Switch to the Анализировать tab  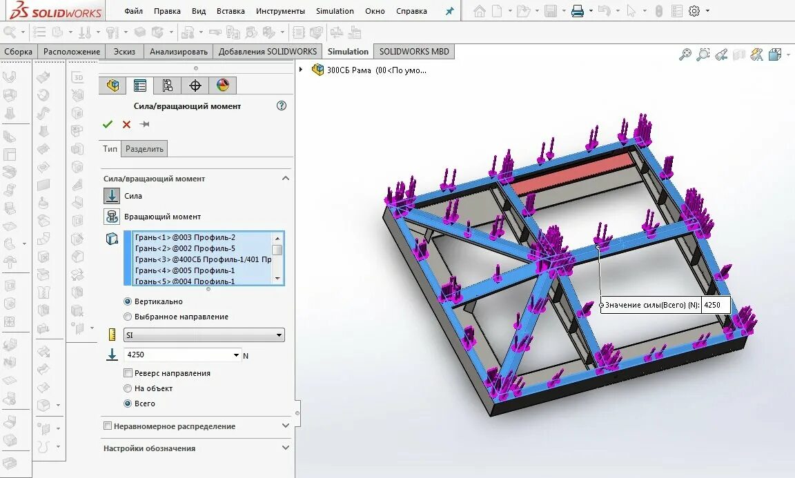tap(179, 51)
